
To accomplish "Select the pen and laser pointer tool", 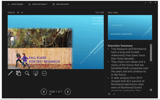I will click(10, 73).
